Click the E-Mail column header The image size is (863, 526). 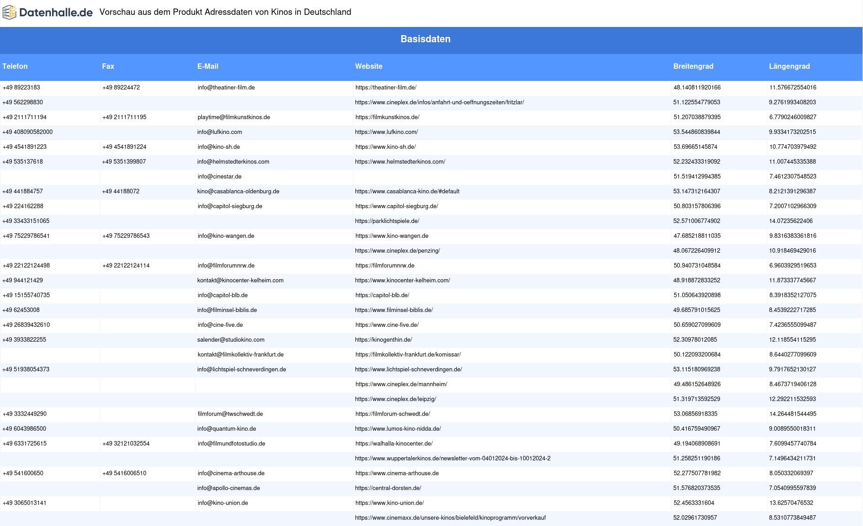click(x=208, y=66)
